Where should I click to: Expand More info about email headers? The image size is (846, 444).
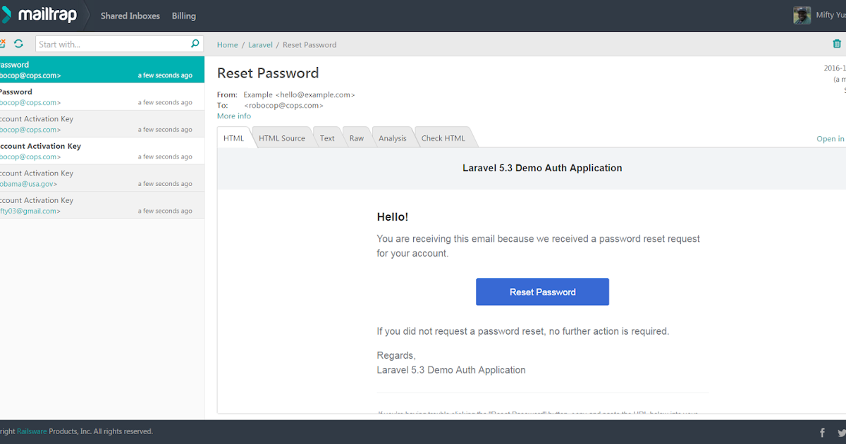pos(233,116)
